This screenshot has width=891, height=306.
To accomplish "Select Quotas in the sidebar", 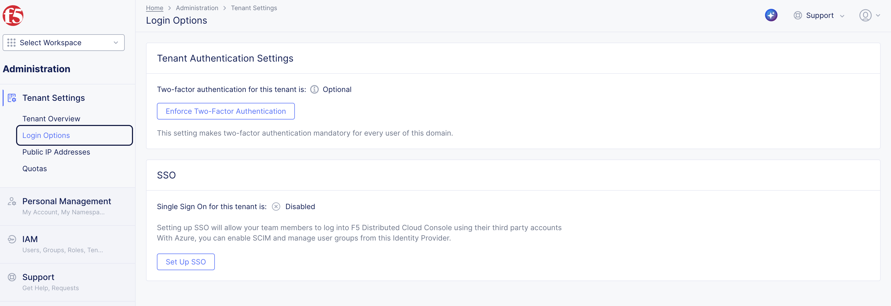I will pos(34,168).
